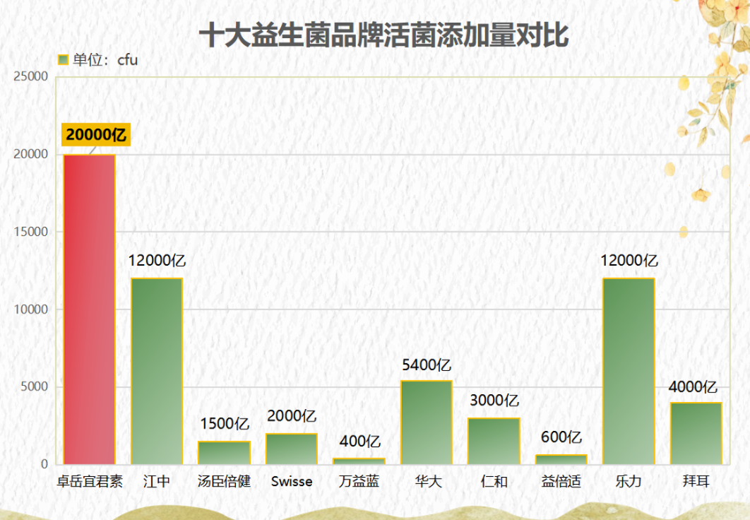The height and width of the screenshot is (520, 750).
Task: Click the 12000亿 label above 乐力
Action: coord(629,261)
